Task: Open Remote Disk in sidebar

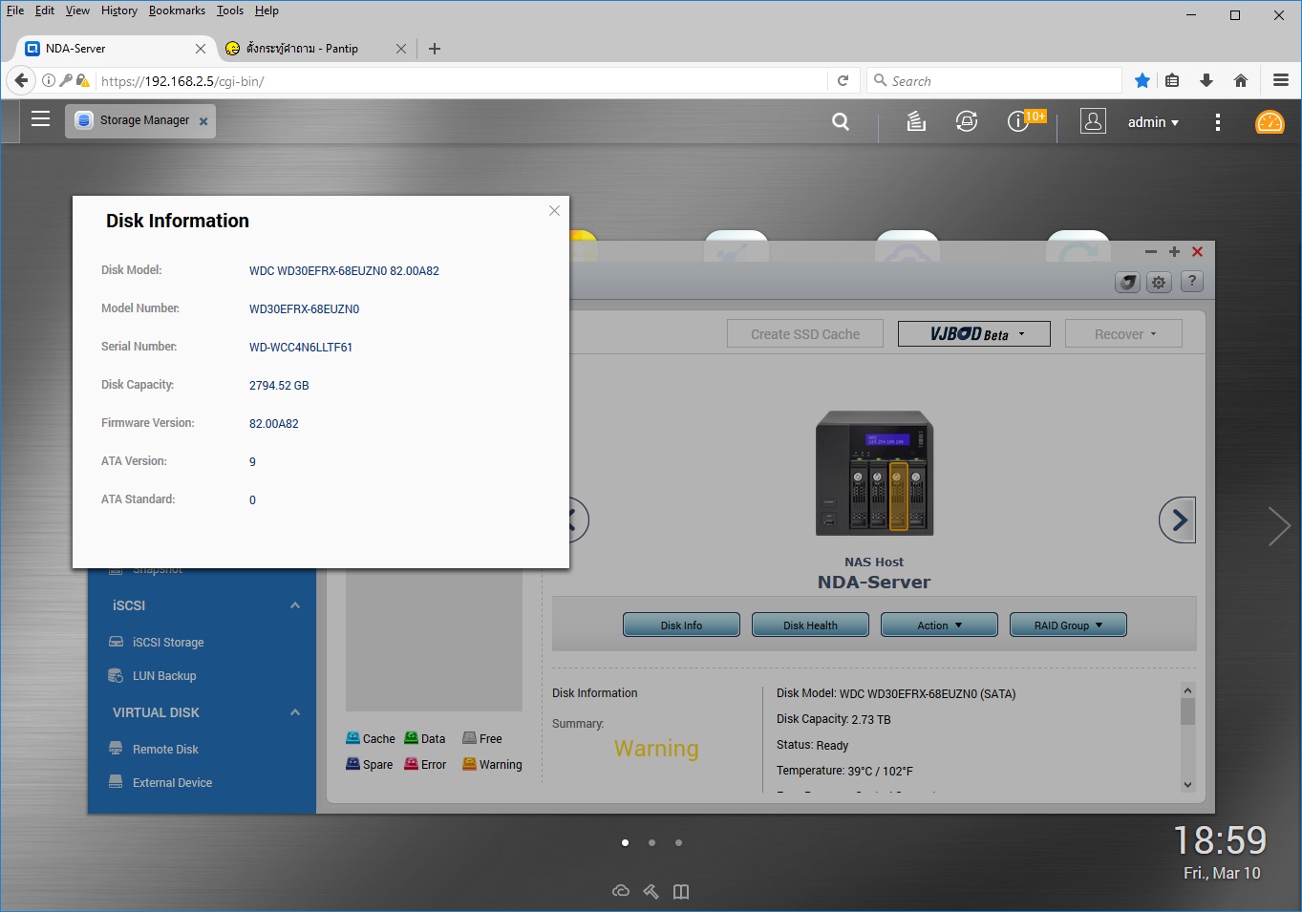Action: coord(165,750)
